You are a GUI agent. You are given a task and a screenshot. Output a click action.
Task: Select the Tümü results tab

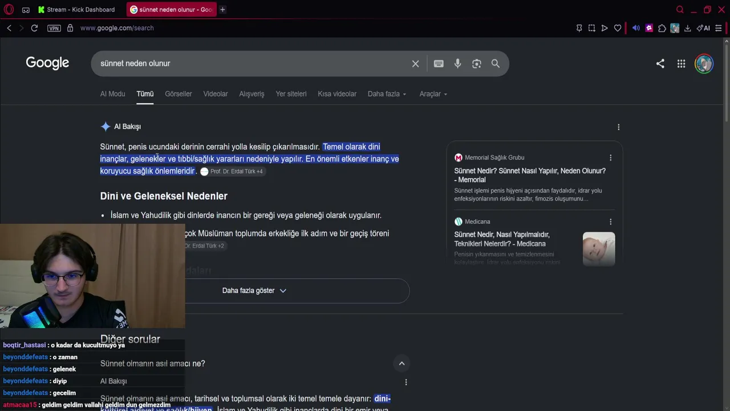[x=145, y=94]
